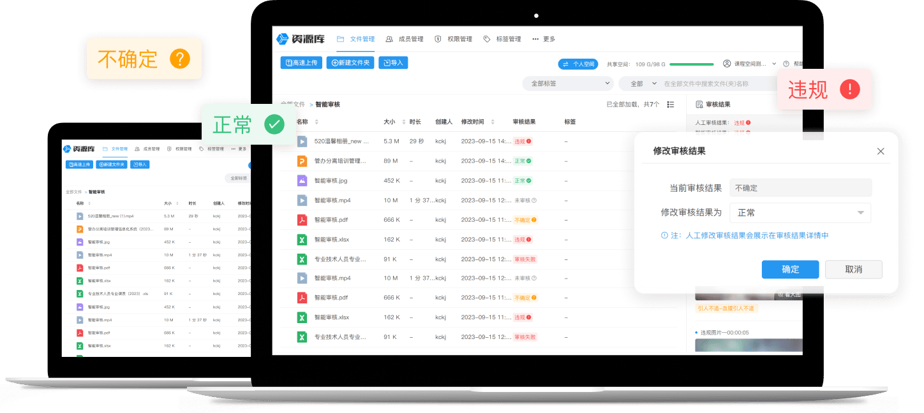Screen dimensions: 924x413
Task: Close the 修改审核结果 dialog
Action: tap(881, 151)
